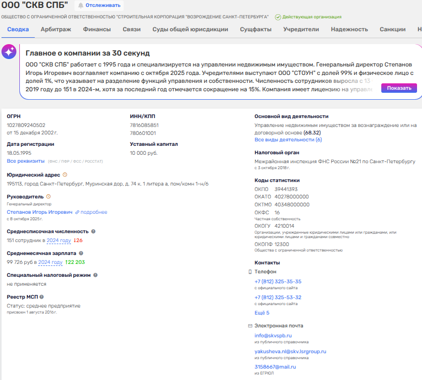Expand Все виды деятельности (6) list
Viewport: 422px width, 380px height.
288,140
